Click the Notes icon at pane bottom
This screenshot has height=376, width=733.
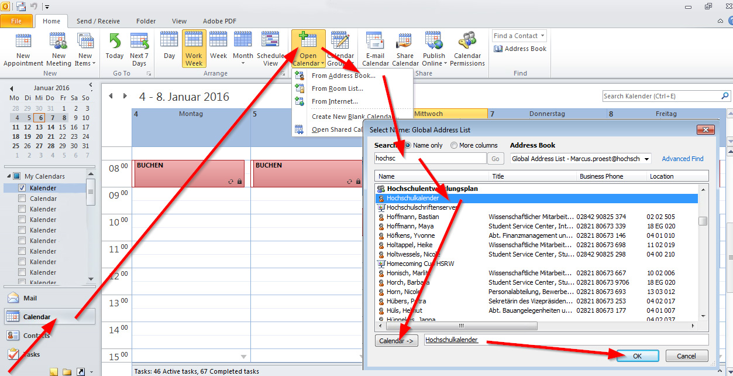click(x=54, y=372)
